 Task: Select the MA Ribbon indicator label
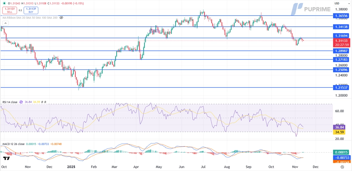30,17
